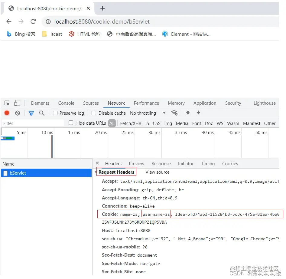Reload the page with refresh icon
The height and width of the screenshot is (279, 286).
pos(33,21)
